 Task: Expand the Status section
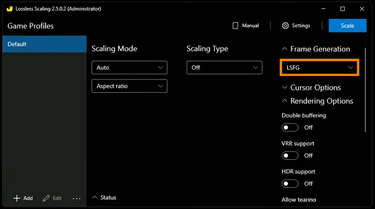(104, 198)
